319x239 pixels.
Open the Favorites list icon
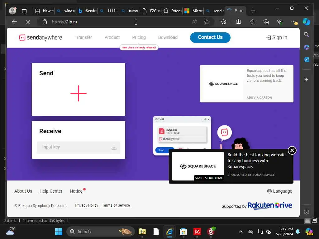click(x=252, y=22)
